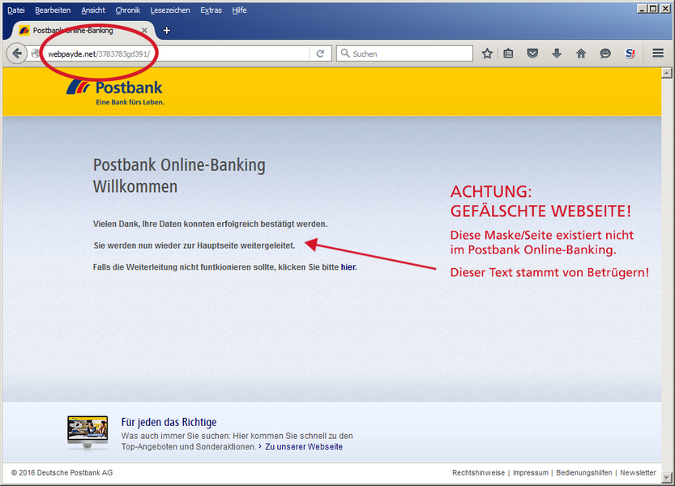675x486 pixels.
Task: Maximize the browser window
Action: click(x=653, y=8)
